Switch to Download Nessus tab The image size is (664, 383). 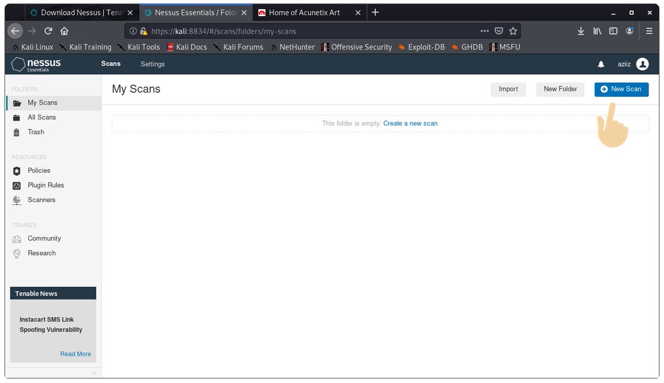click(82, 12)
